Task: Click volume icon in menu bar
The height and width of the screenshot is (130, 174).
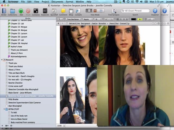Action: tap(141, 2)
